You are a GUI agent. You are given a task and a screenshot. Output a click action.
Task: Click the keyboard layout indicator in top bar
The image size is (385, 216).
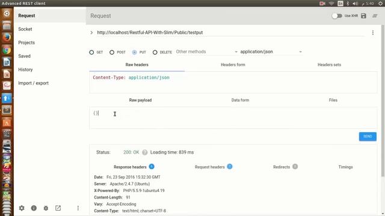tap(340, 4)
